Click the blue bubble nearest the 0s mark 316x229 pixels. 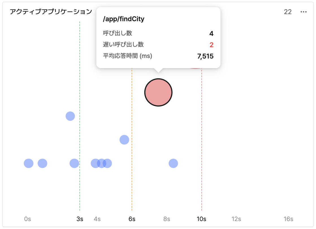[29, 163]
